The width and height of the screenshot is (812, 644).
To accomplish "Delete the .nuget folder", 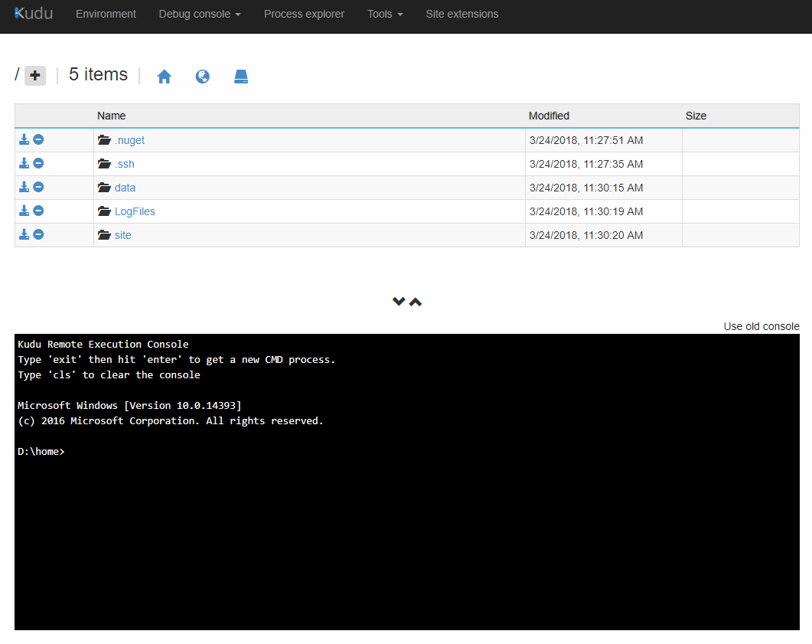I will pos(38,139).
